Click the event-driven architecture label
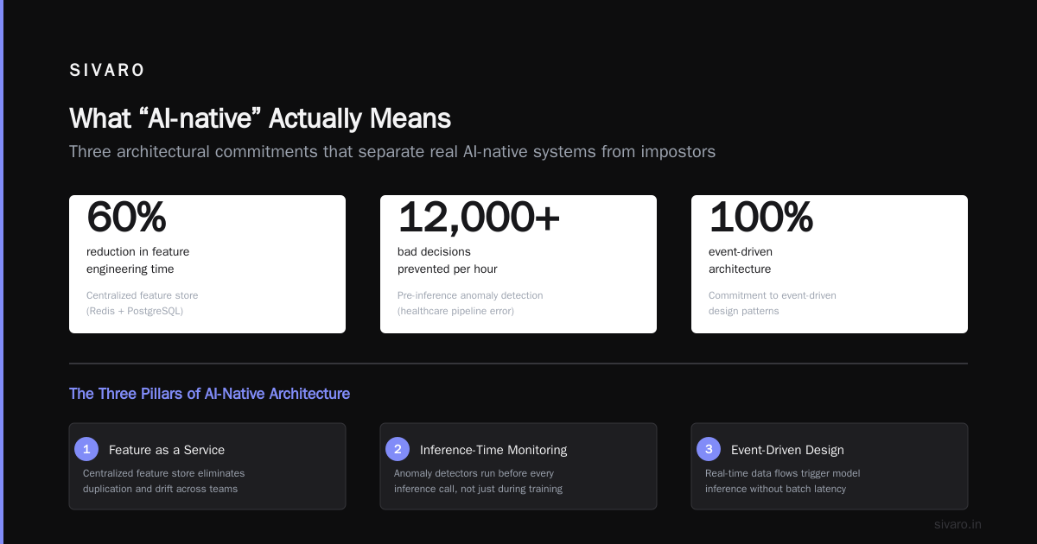Viewport: 1037px width, 544px height. [x=741, y=260]
